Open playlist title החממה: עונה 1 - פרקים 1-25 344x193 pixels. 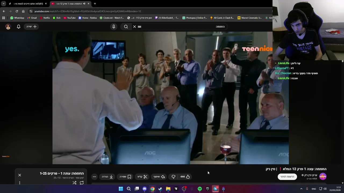coord(62,173)
